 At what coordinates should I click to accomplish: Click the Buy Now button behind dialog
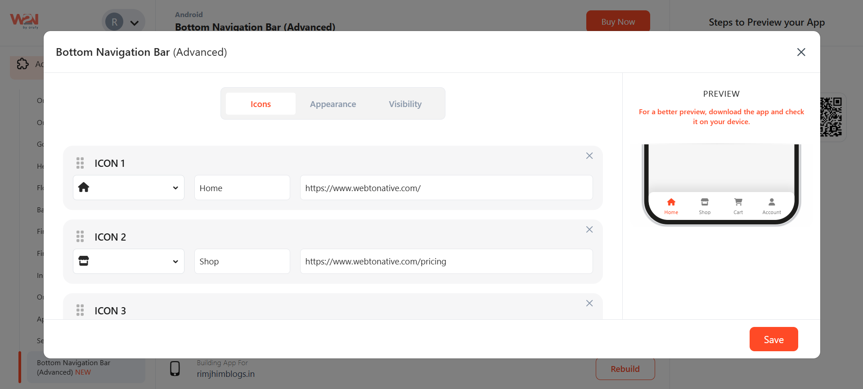tap(618, 21)
